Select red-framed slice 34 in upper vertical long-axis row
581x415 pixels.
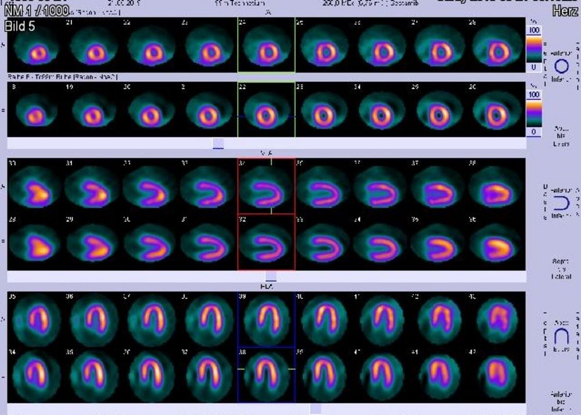267,186
